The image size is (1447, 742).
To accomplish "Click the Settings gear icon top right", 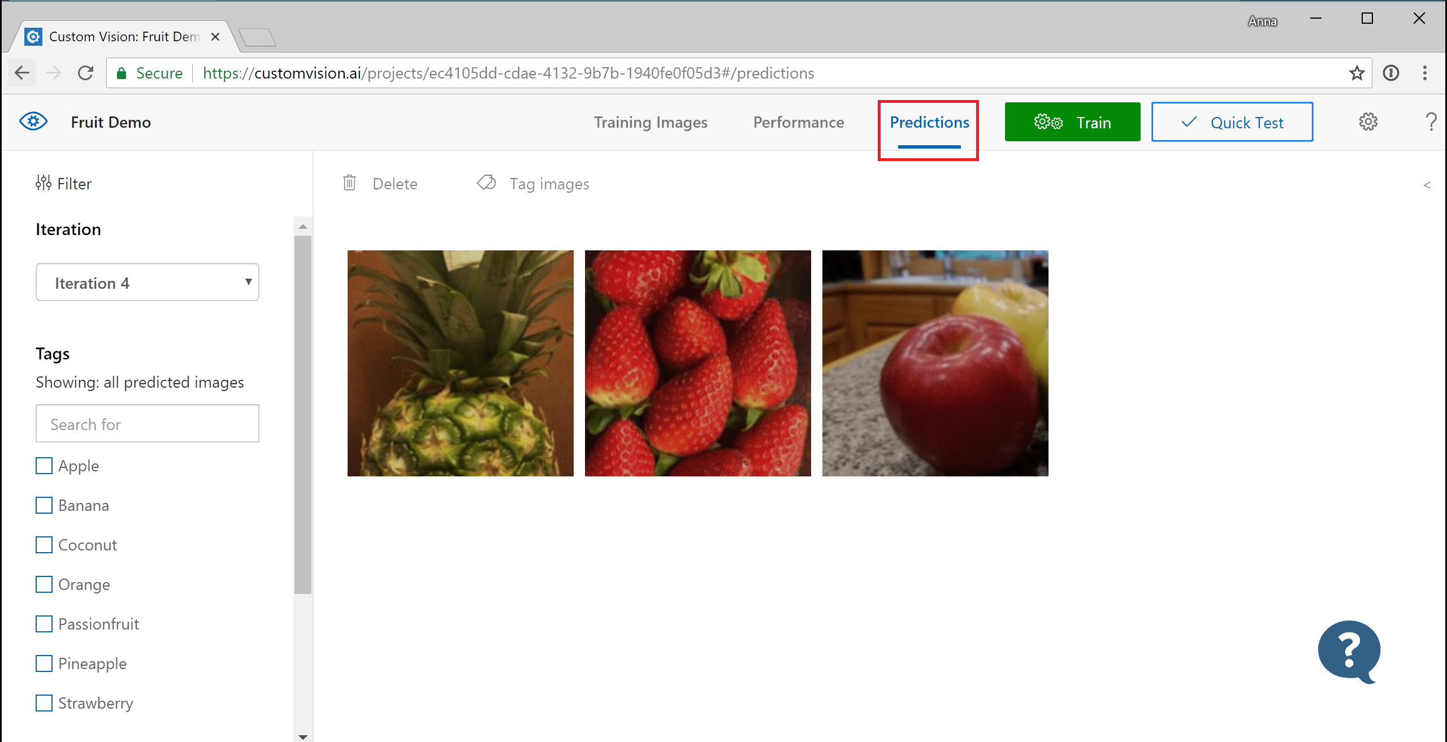I will click(x=1367, y=121).
